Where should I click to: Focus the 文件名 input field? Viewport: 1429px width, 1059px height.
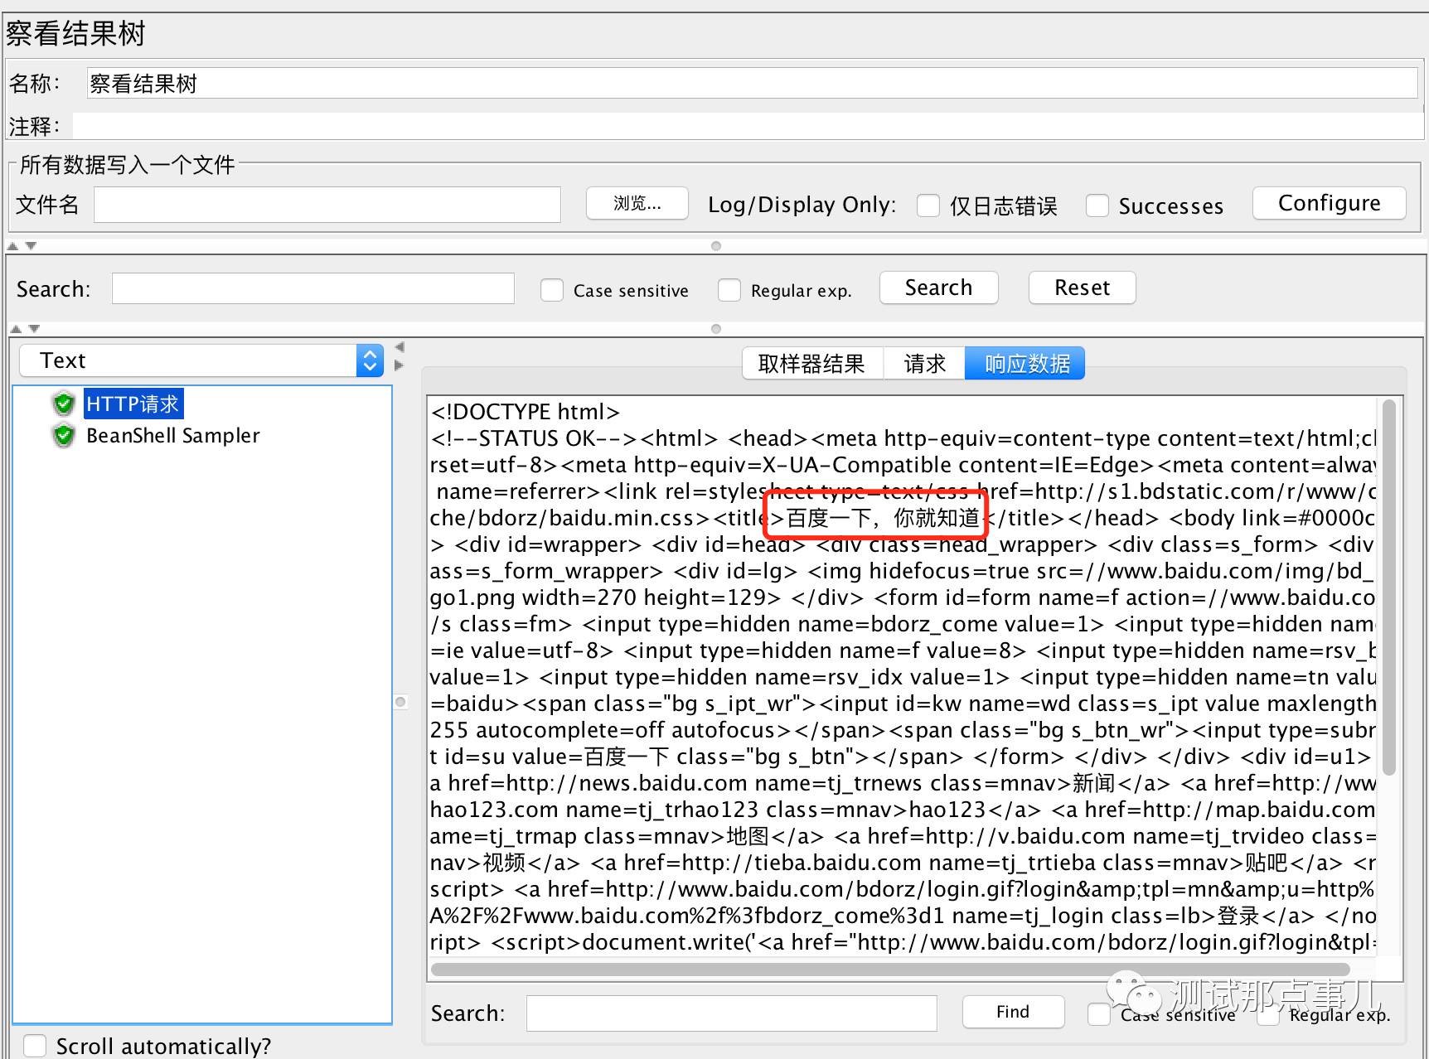[327, 204]
